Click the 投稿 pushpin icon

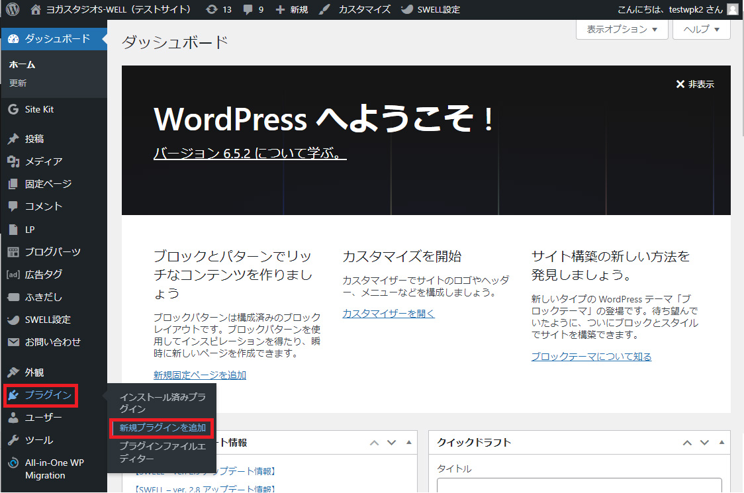[13, 138]
